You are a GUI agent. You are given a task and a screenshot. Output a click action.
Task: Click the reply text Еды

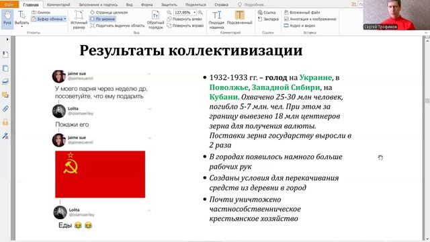(x=65, y=225)
